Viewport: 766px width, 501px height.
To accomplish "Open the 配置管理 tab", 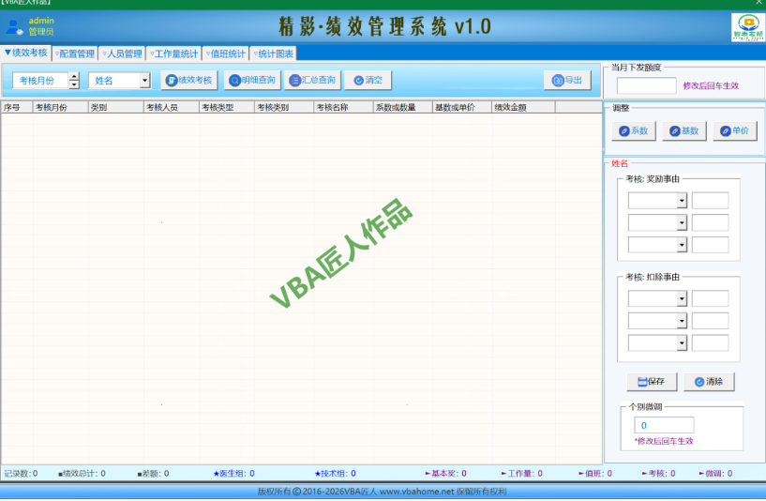I will pyautogui.click(x=75, y=53).
